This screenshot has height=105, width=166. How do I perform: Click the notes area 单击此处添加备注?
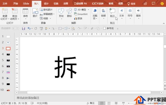28,98
